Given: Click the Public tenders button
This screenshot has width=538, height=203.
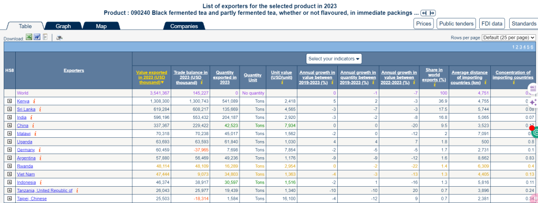Looking at the screenshot, I should 457,23.
